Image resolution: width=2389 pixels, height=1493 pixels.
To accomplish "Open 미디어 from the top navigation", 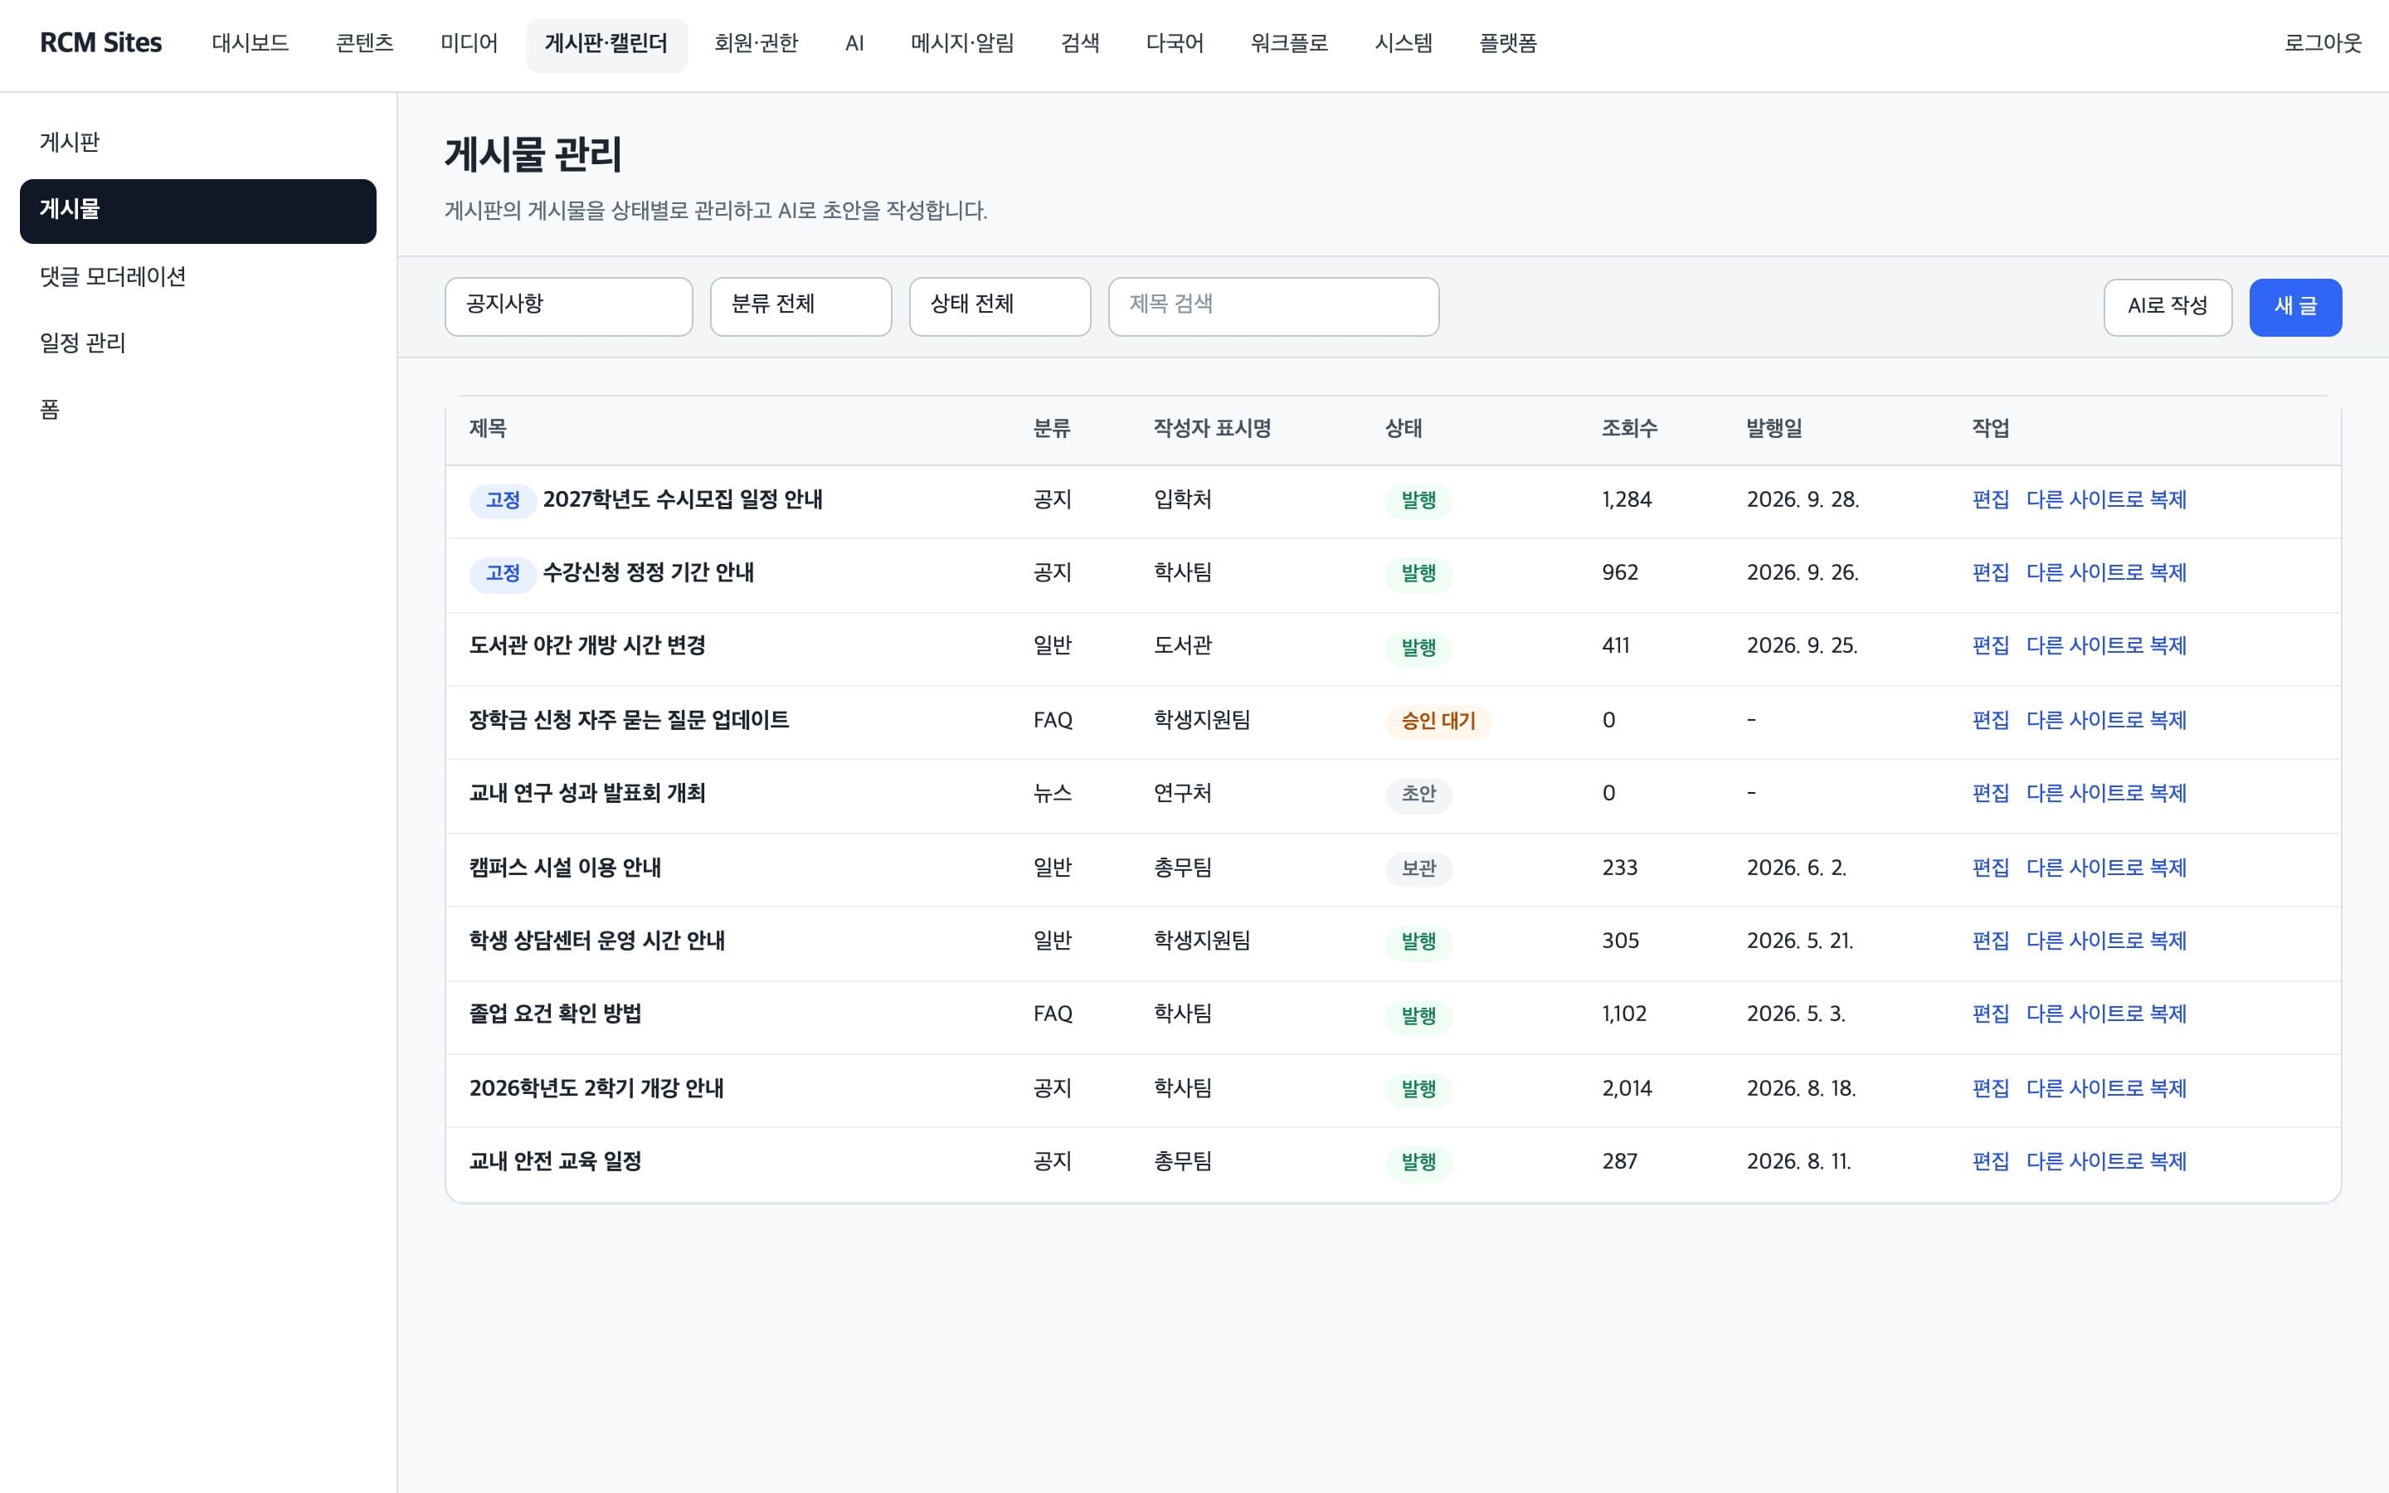I will (469, 43).
